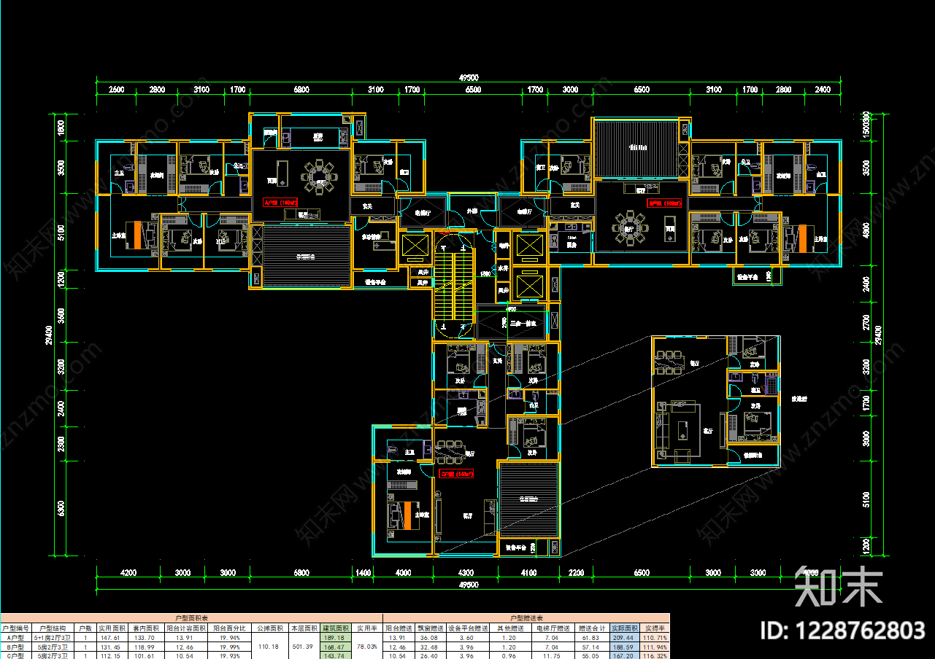
Task: Select the blue cell 209.44
Action: coord(625,636)
